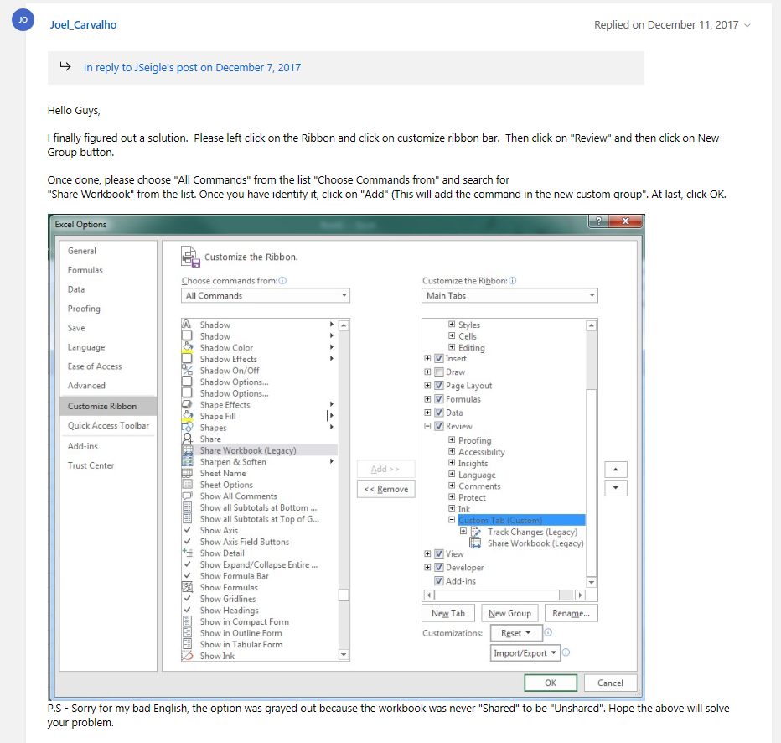Viewport: 781px width, 743px height.
Task: Toggle the Formulas tab checkbox
Action: pos(439,398)
